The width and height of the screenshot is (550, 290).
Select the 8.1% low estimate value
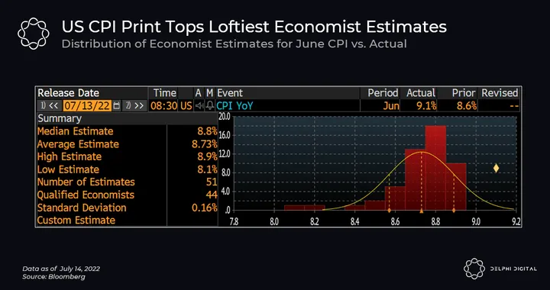[207, 169]
